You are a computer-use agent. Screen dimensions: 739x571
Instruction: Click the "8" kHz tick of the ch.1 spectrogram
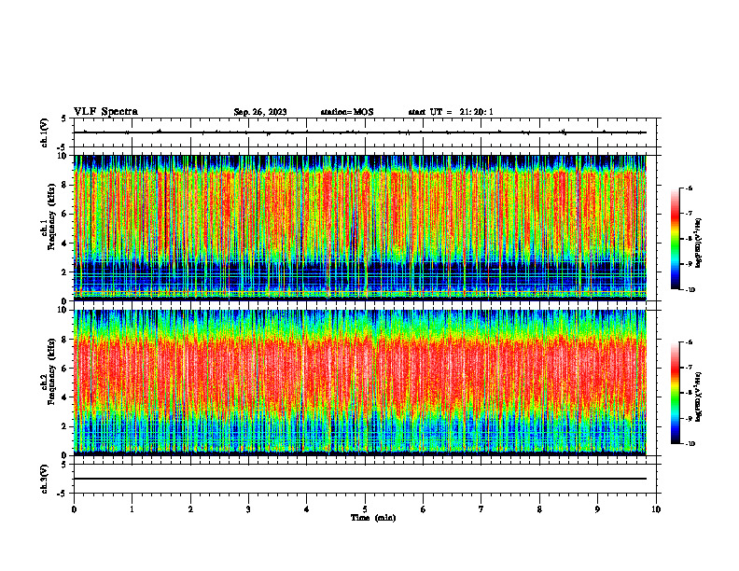click(64, 185)
